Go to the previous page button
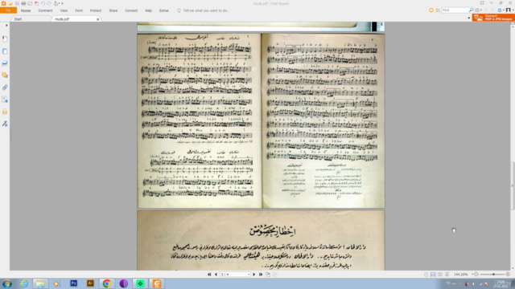The image size is (515, 289). click(x=216, y=275)
